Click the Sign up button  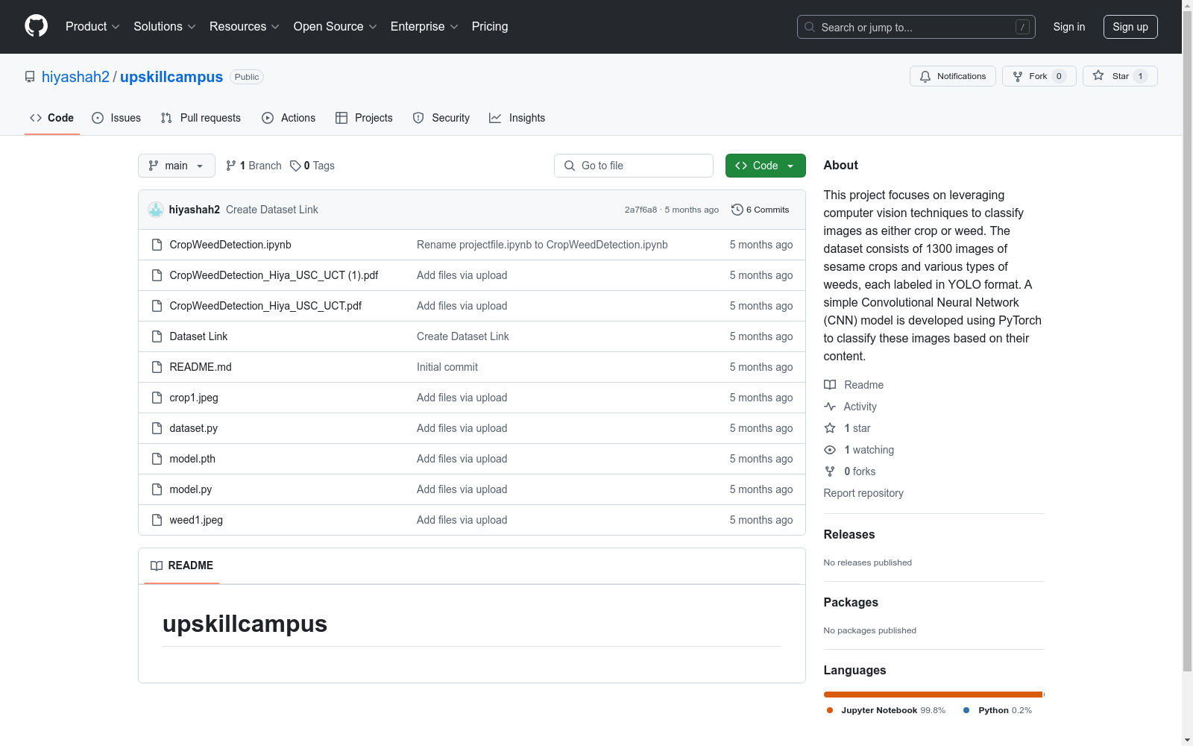coord(1130,27)
